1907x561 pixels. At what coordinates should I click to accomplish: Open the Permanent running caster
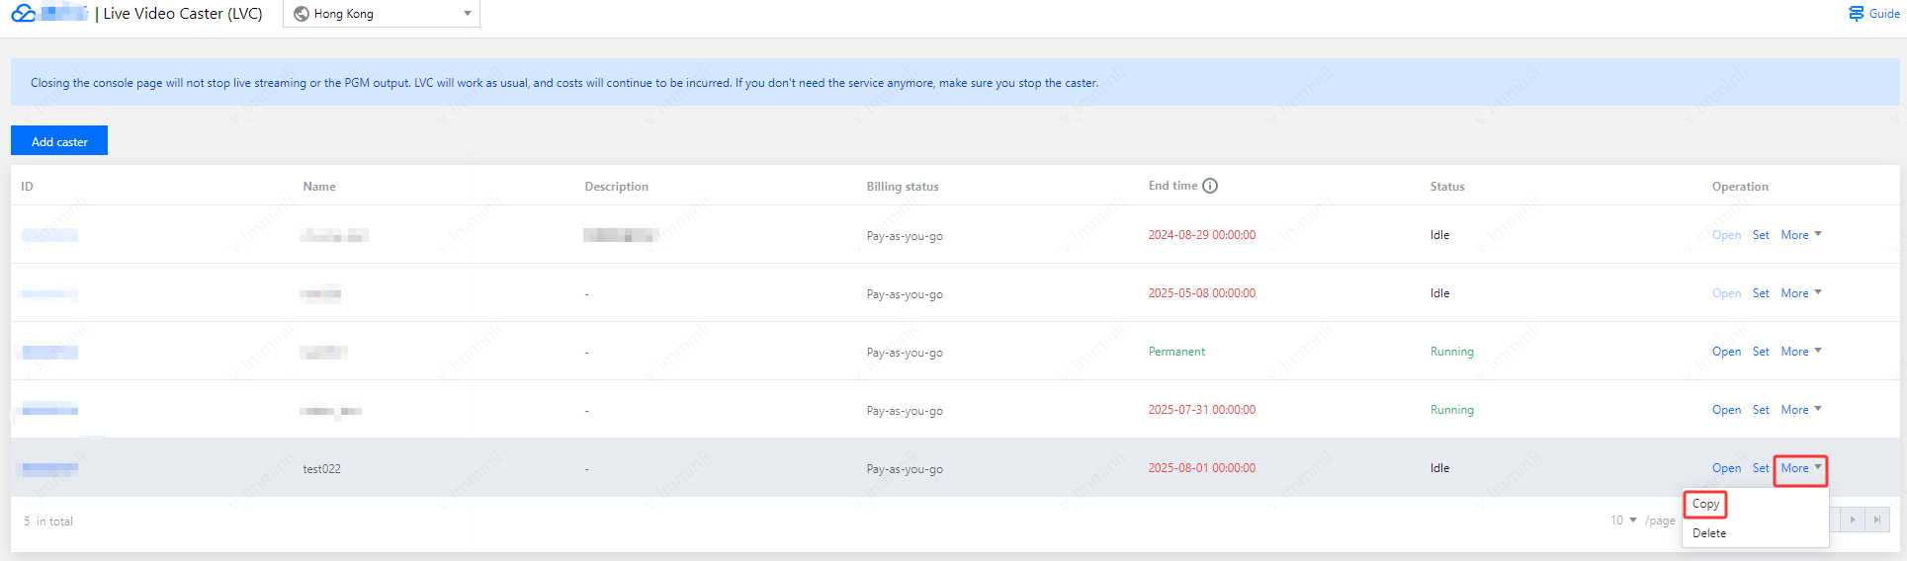[x=1726, y=352]
